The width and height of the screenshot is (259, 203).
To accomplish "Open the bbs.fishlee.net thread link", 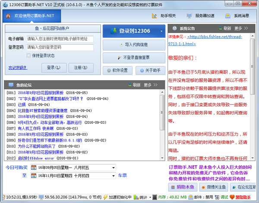I will (x=205, y=40).
